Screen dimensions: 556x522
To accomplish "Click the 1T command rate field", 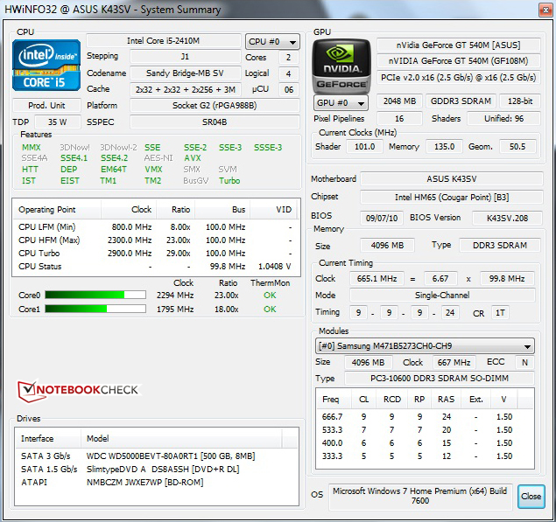I will pos(500,313).
